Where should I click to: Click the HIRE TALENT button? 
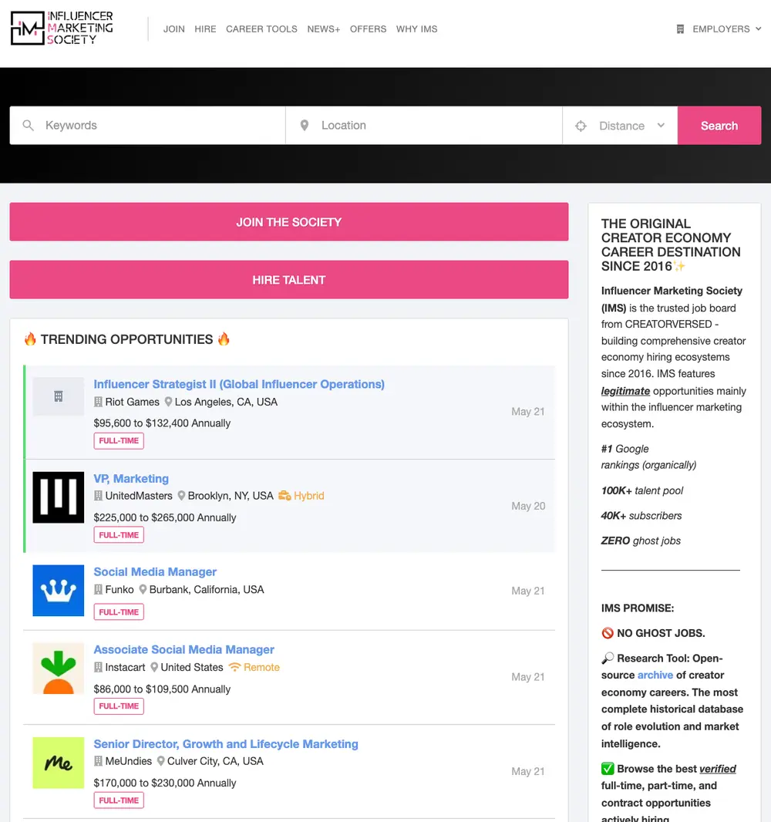[289, 279]
